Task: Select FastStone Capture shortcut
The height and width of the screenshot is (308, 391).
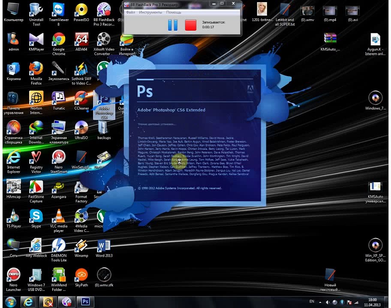Action: [36, 191]
